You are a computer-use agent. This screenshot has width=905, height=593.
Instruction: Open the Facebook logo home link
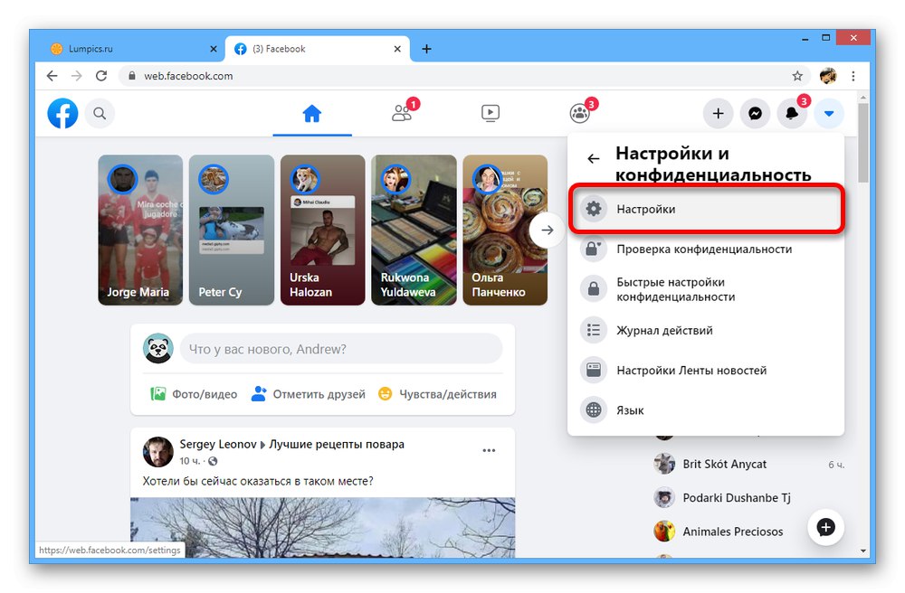point(62,114)
